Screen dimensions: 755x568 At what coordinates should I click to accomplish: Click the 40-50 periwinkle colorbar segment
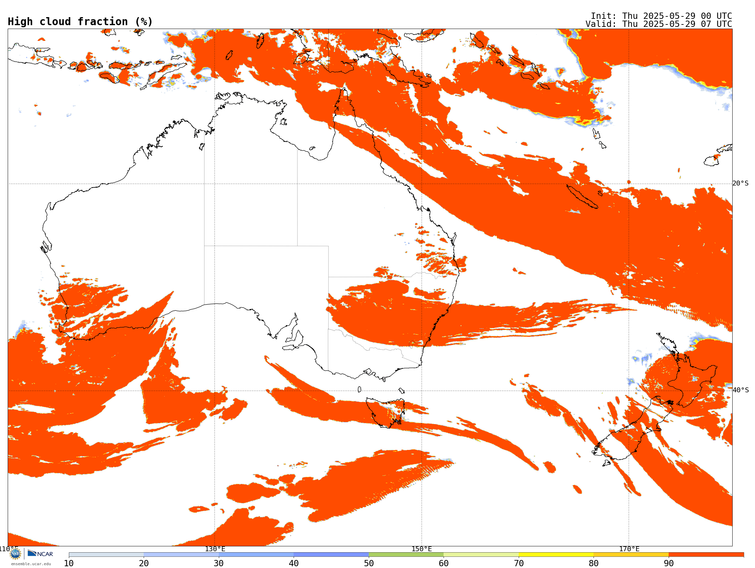(x=331, y=555)
